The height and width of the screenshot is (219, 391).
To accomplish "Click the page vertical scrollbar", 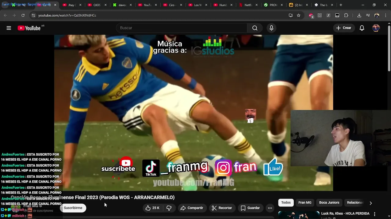I will pos(389,49).
